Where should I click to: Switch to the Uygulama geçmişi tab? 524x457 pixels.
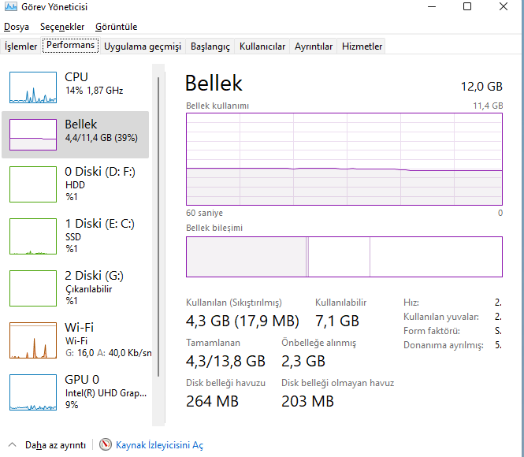[143, 46]
